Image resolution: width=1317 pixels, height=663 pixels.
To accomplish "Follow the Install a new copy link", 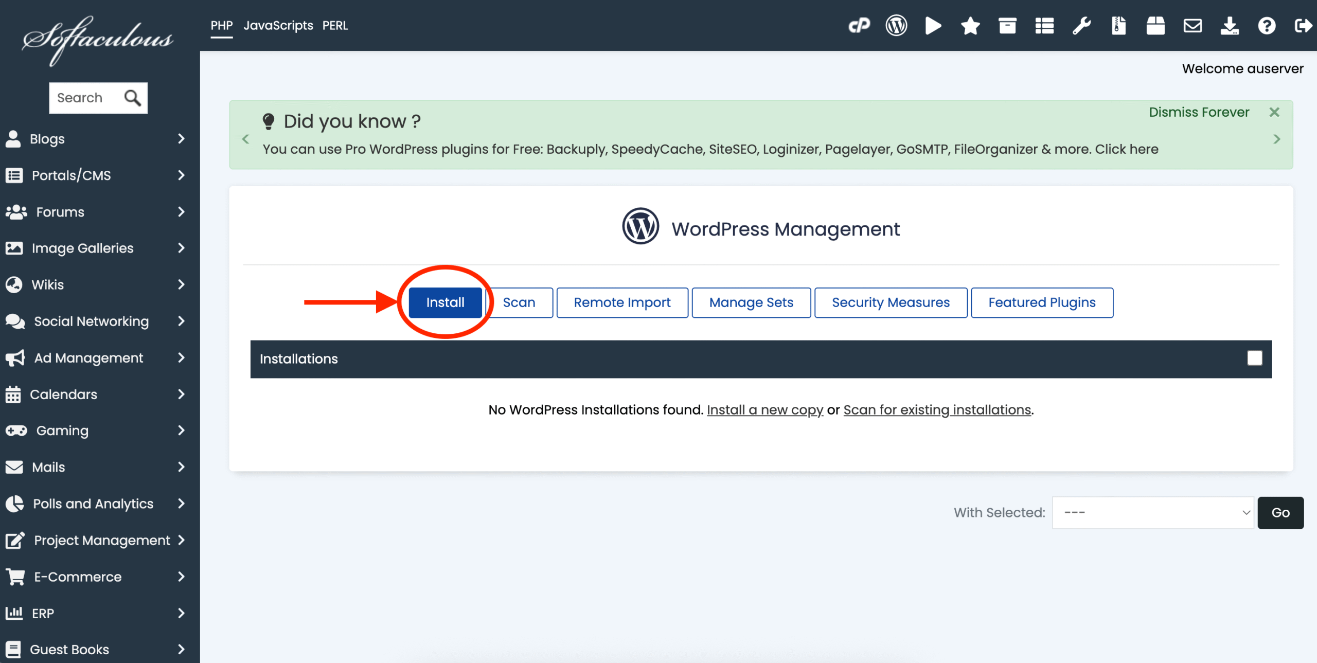I will point(765,410).
